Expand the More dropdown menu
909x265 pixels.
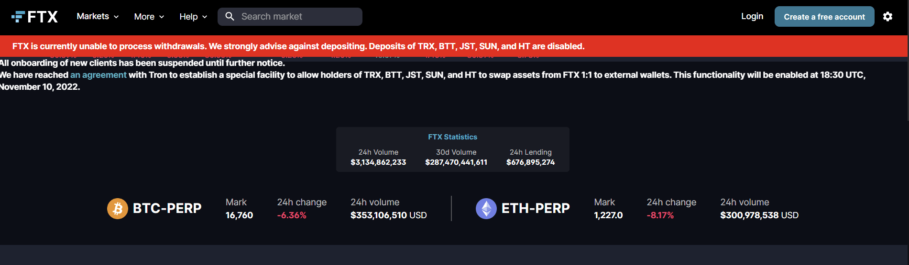[x=149, y=17]
